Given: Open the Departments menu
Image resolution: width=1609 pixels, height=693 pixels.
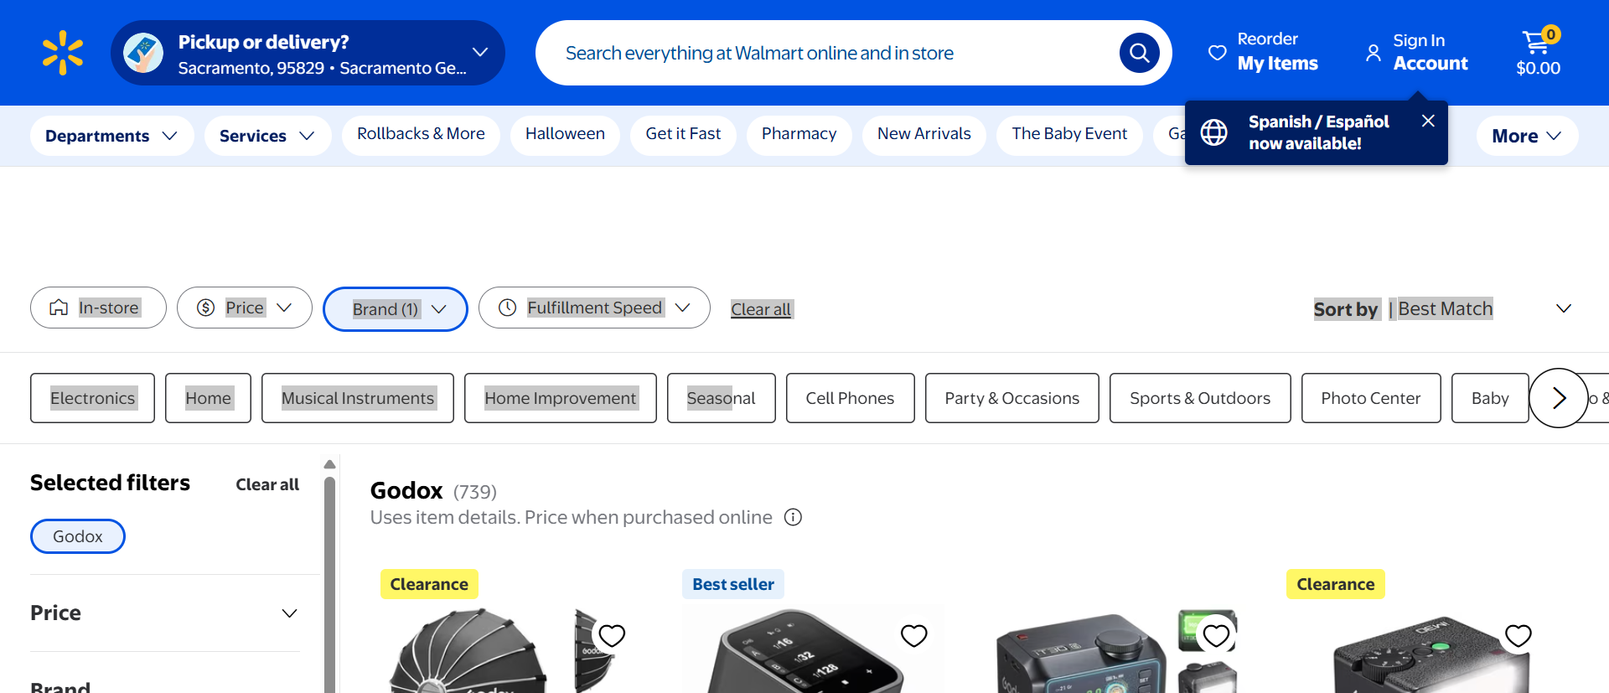Looking at the screenshot, I should 111,136.
